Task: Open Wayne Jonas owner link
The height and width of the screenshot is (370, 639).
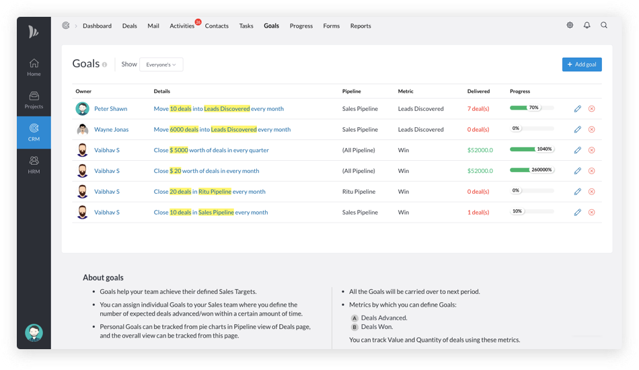Action: 111,130
